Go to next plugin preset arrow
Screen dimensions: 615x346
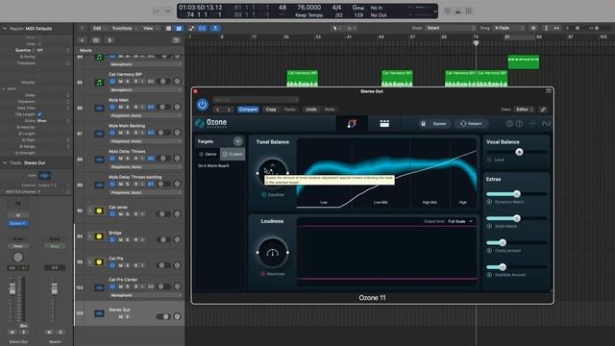coord(229,110)
